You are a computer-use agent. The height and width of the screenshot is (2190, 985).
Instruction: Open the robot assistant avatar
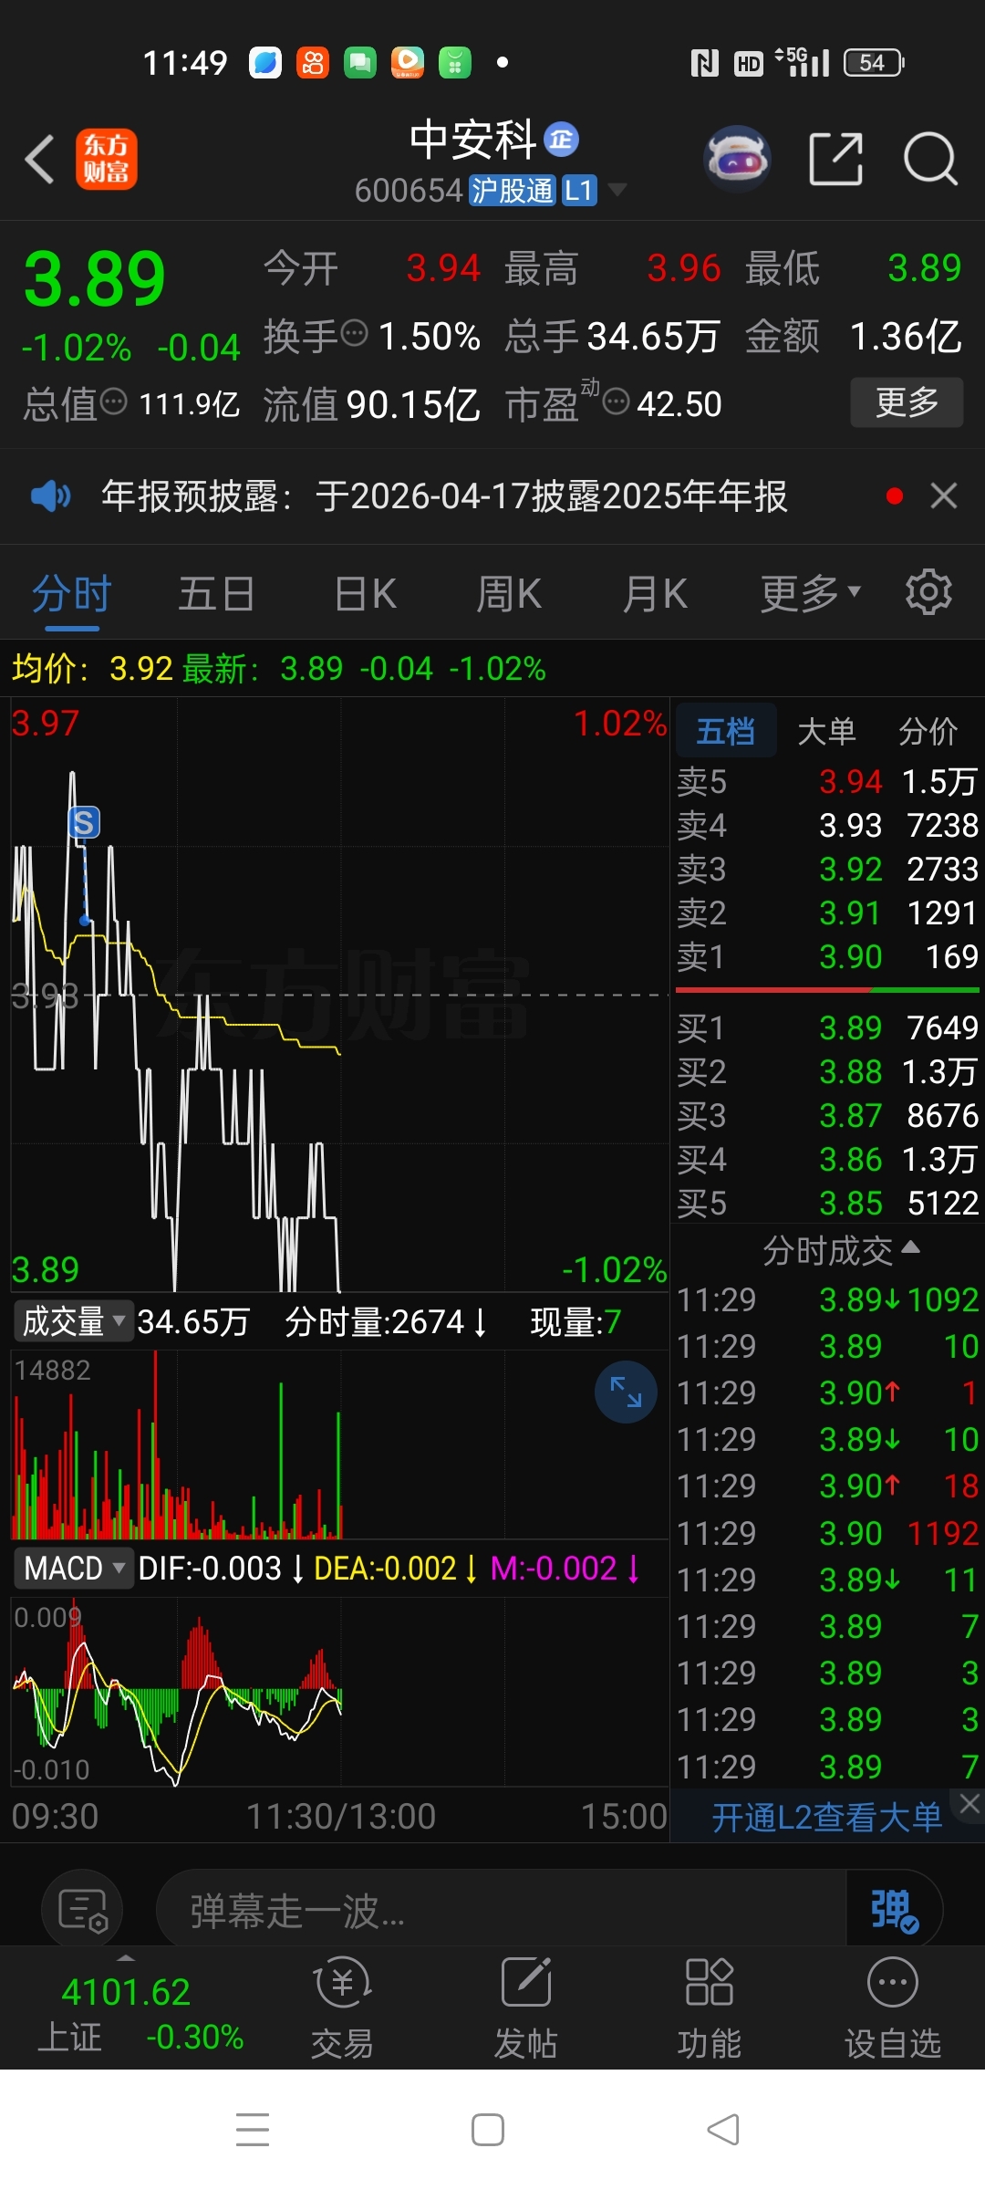738,159
